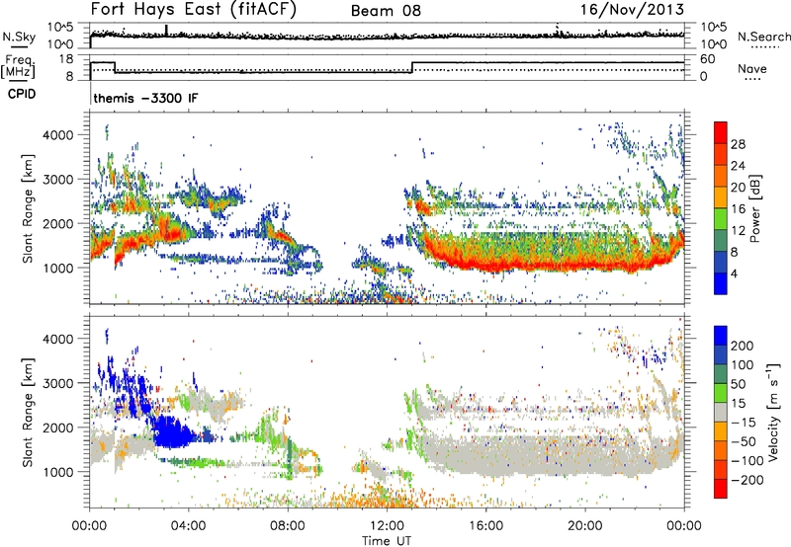Click the '200' tick on velocity colorbar

743,346
